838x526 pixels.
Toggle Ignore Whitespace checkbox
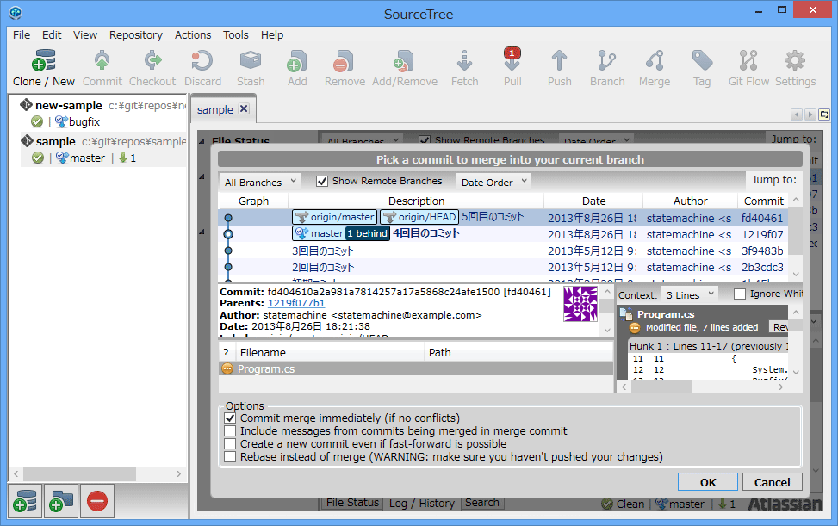click(740, 294)
